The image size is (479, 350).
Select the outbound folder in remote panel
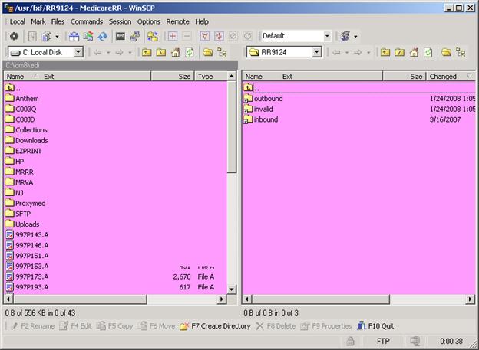tap(268, 99)
